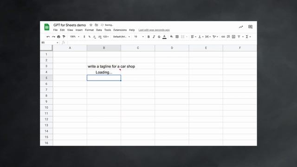
Task: Open the Default font dropdown
Action: coord(122,37)
